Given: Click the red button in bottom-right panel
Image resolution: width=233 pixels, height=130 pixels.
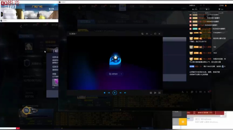Looking at the screenshot, I should point(205,113).
